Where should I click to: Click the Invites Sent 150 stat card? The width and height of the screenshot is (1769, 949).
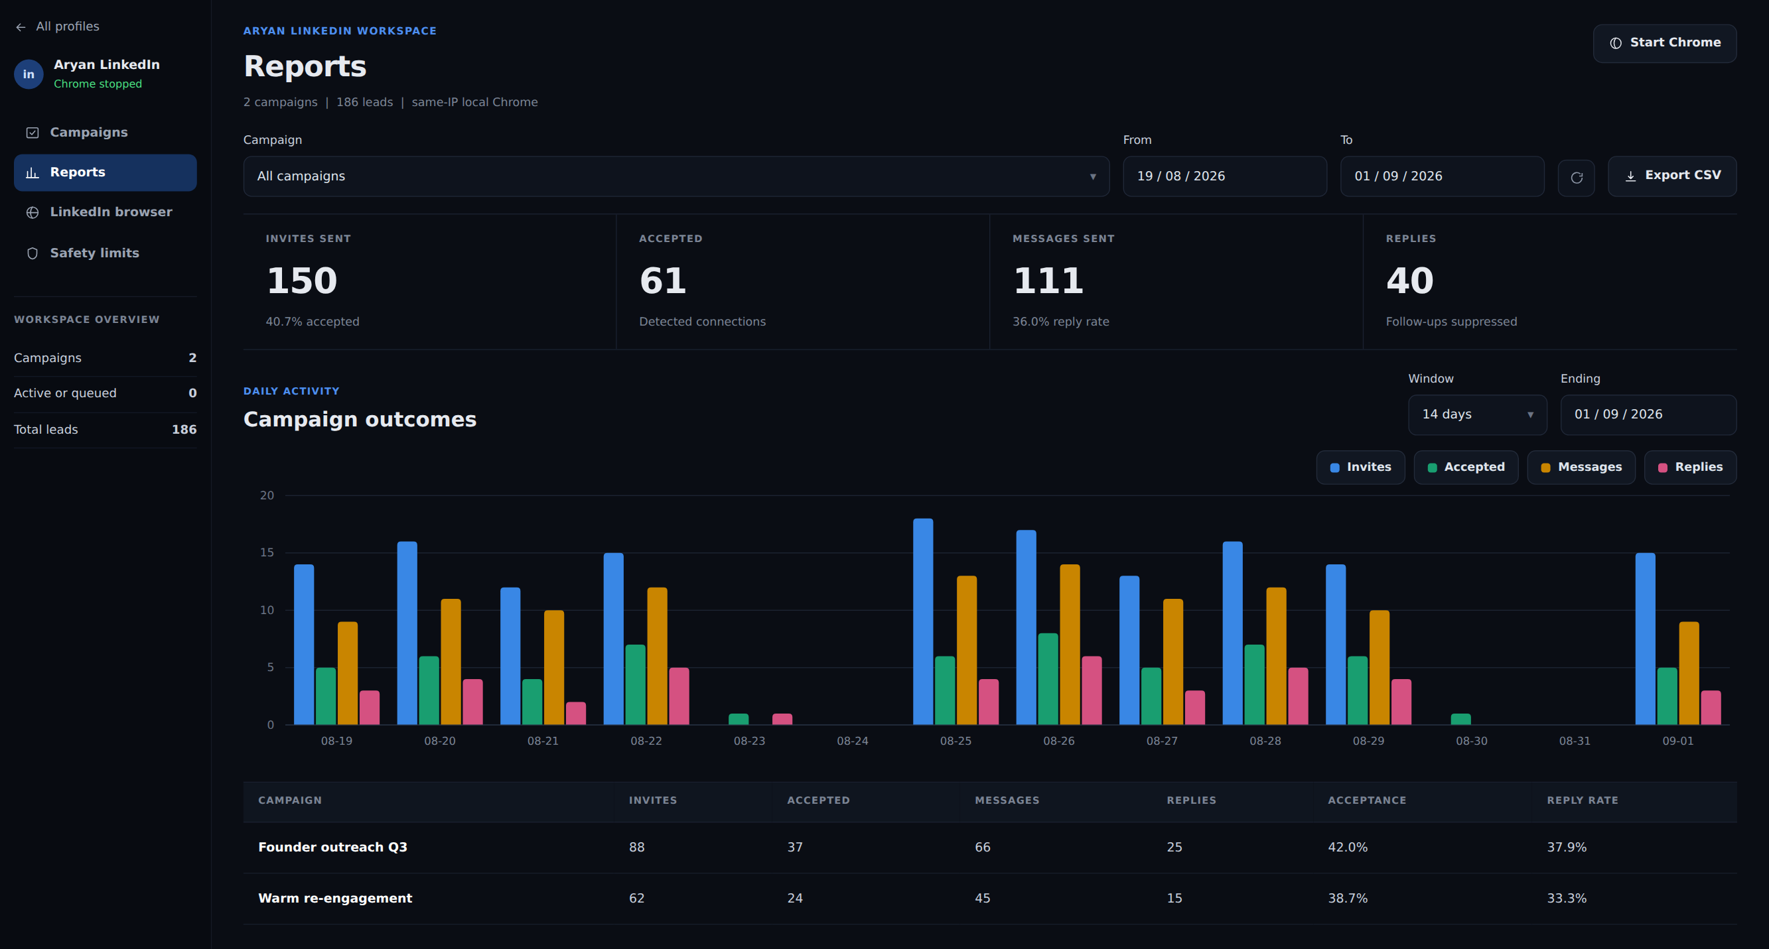coord(430,282)
